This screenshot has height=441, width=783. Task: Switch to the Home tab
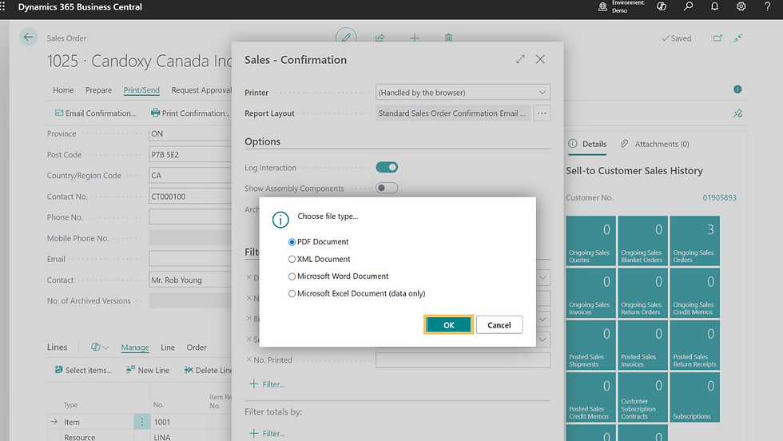click(63, 90)
